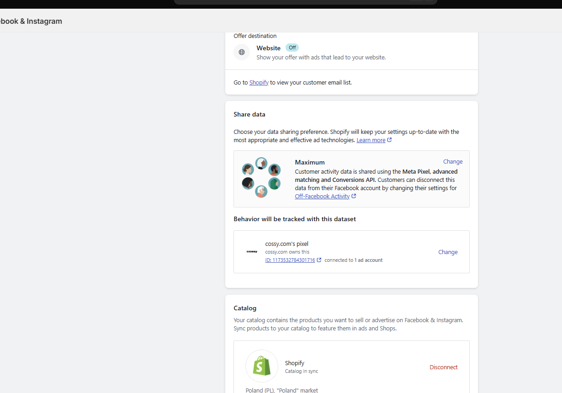
Task: Open the Learn more link in Share data
Action: point(371,140)
